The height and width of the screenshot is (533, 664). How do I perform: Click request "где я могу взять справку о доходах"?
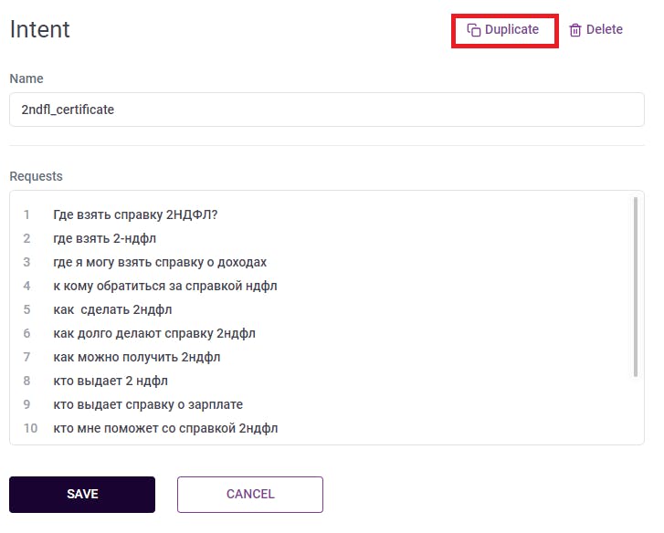[160, 263]
